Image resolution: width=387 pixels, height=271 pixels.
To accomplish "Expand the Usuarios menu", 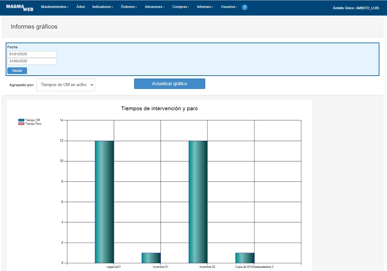I will pyautogui.click(x=229, y=7).
